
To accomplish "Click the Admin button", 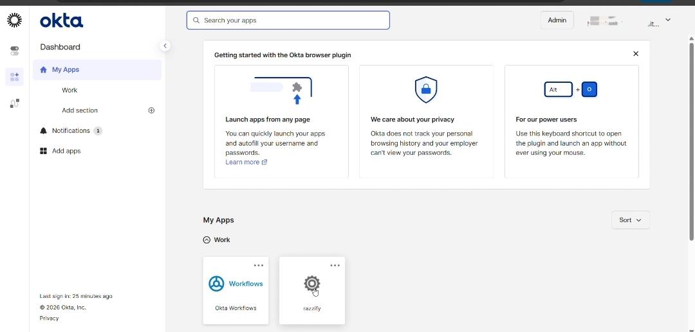I will tap(557, 21).
